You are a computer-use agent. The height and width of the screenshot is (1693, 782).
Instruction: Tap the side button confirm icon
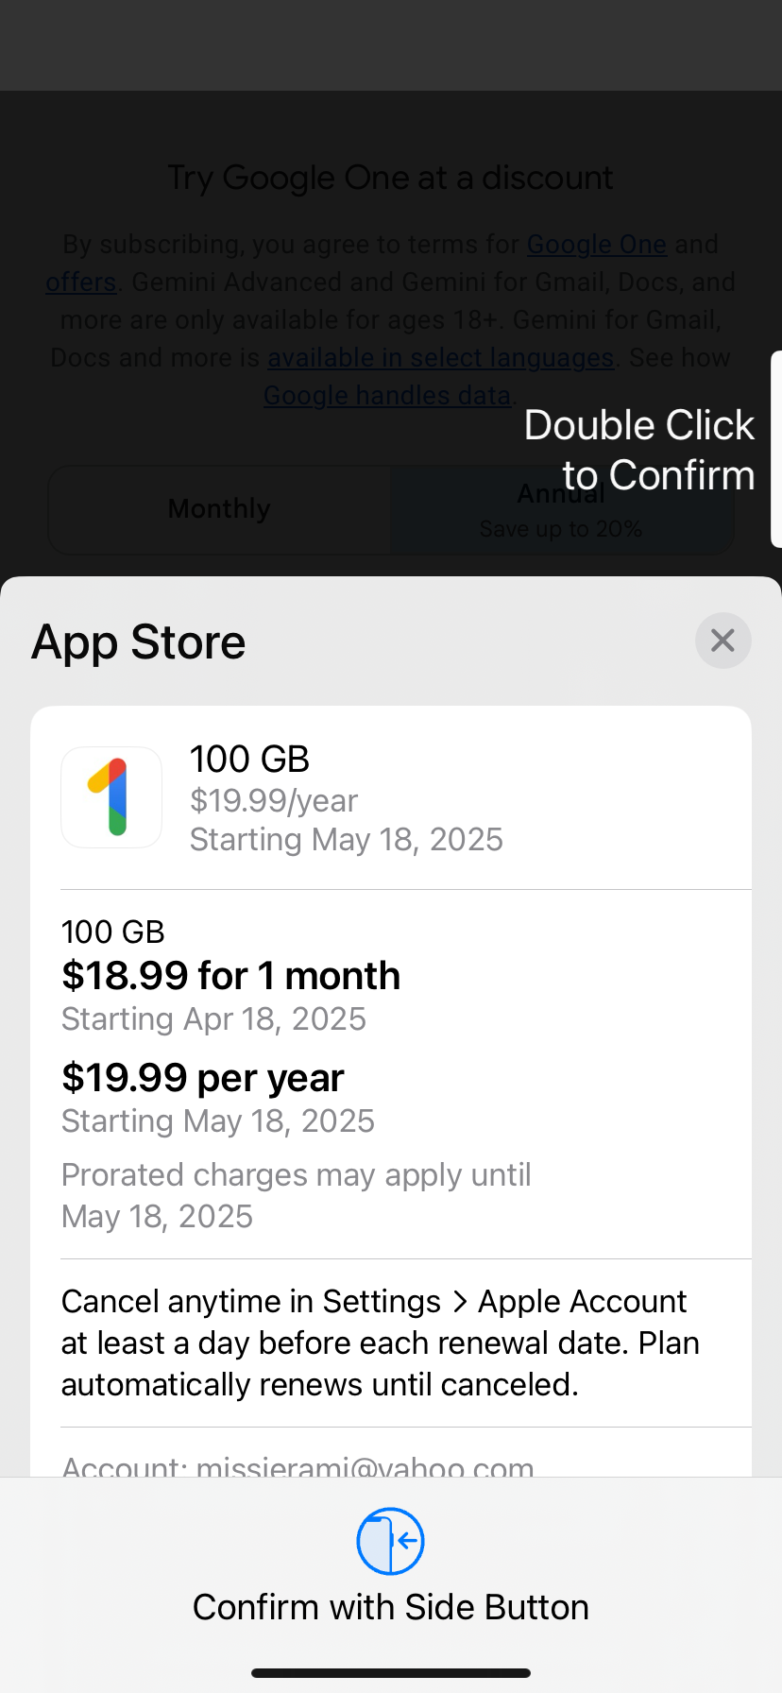390,1541
